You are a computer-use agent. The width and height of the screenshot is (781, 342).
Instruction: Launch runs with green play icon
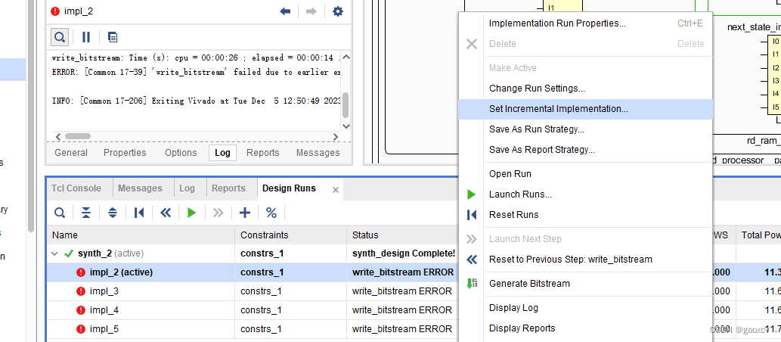click(x=192, y=213)
